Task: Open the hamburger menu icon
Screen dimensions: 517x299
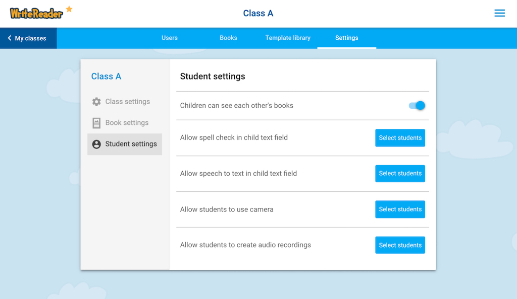Action: 499,13
